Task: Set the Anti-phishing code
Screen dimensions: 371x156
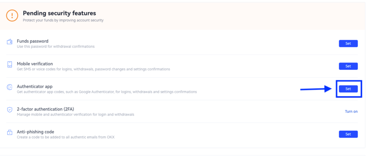Action: click(348, 134)
